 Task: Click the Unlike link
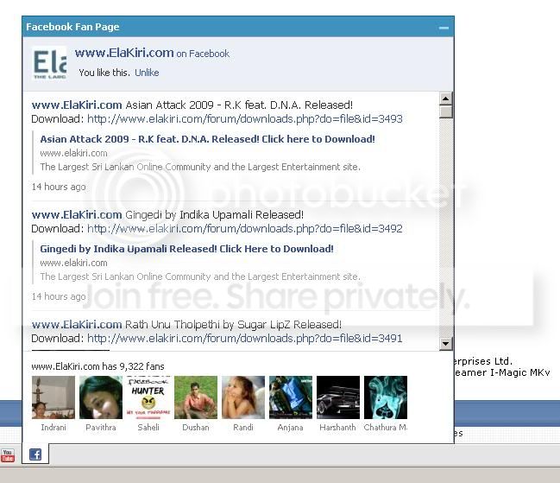[x=147, y=73]
